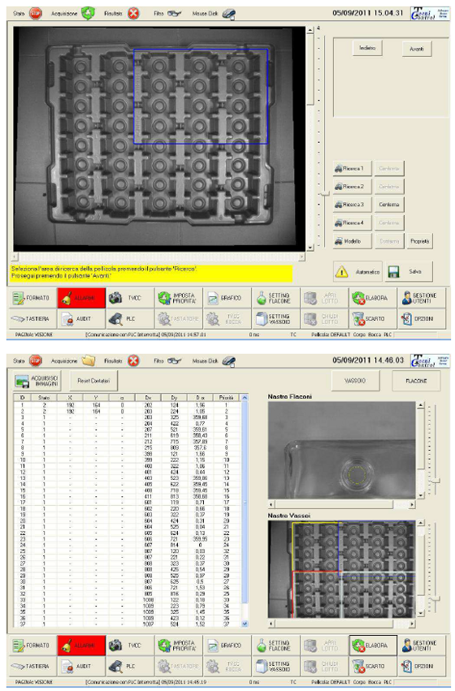
Task: Click the enabled Conferma button
Action: pos(389,205)
